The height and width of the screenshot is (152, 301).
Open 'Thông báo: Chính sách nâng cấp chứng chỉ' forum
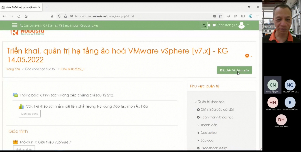pyautogui.click(x=67, y=95)
